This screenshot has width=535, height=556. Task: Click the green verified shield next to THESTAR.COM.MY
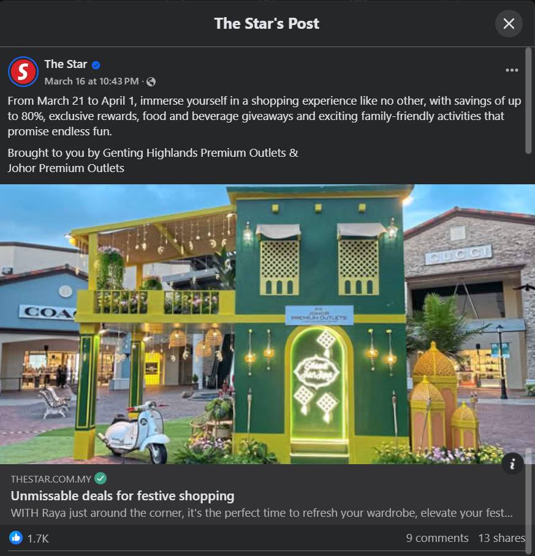[101, 479]
